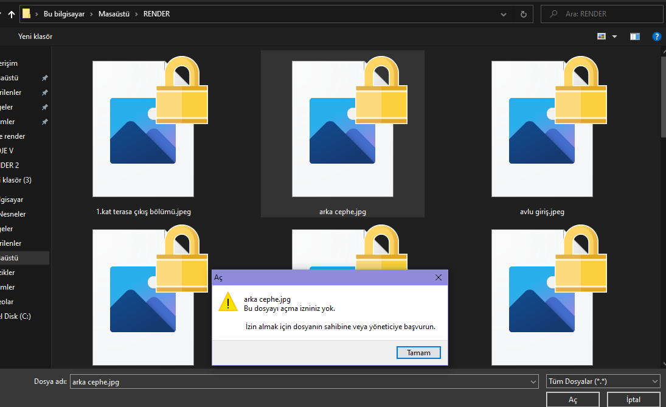Click the folder icon in the address bar
Screen dimensions: 666x407
click(x=26, y=13)
